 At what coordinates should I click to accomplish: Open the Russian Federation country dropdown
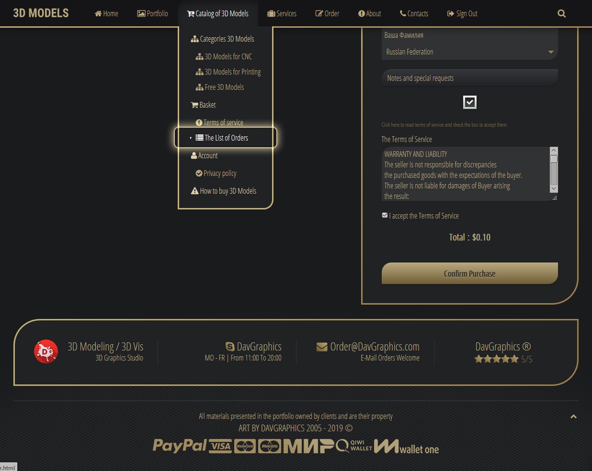pyautogui.click(x=469, y=52)
